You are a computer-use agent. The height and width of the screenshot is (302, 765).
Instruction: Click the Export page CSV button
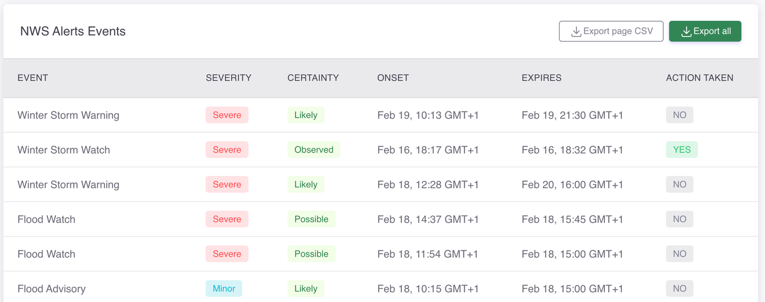611,32
